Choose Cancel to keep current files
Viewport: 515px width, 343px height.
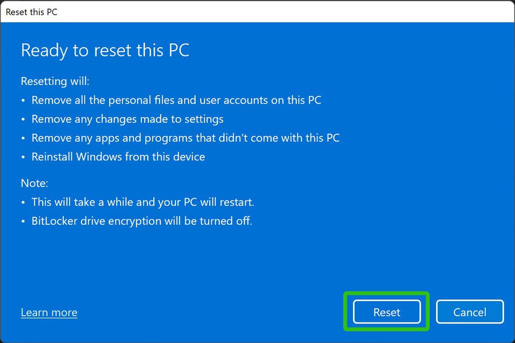pyautogui.click(x=470, y=311)
